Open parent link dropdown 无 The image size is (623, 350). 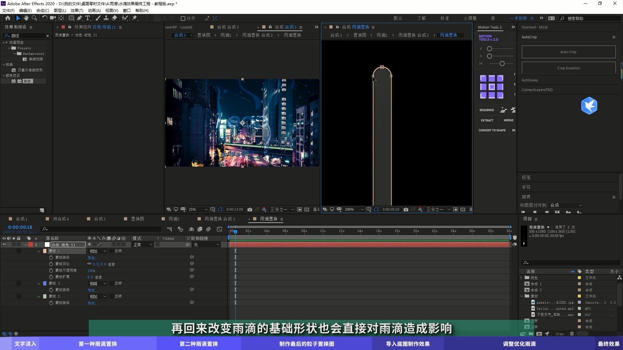pos(206,245)
